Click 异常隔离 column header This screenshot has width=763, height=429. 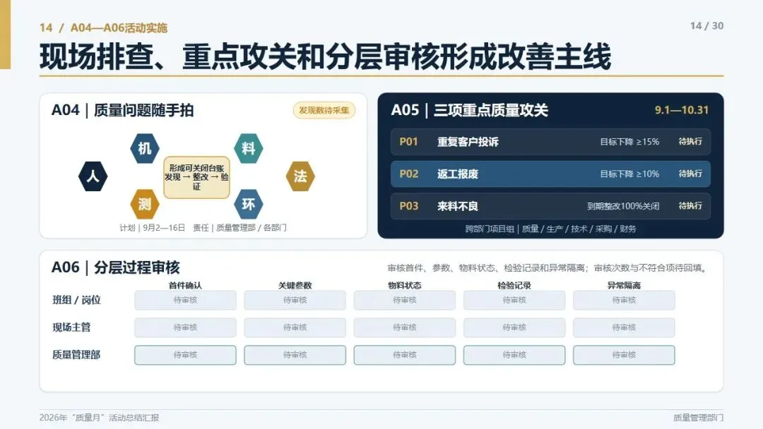coord(624,285)
